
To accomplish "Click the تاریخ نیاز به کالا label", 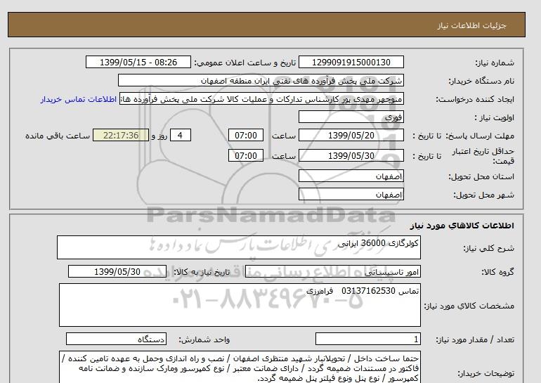I will 202,272.
